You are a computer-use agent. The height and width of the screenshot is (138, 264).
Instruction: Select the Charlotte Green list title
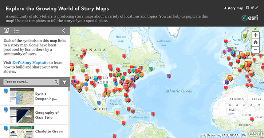coord(49,131)
